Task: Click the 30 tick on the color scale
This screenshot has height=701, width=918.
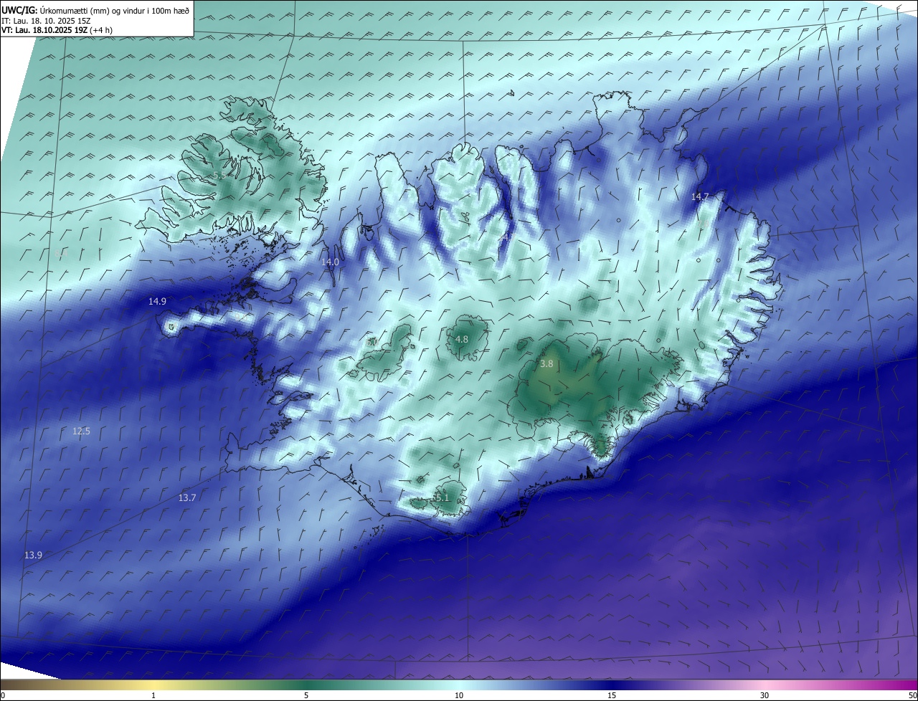Action: [x=765, y=695]
